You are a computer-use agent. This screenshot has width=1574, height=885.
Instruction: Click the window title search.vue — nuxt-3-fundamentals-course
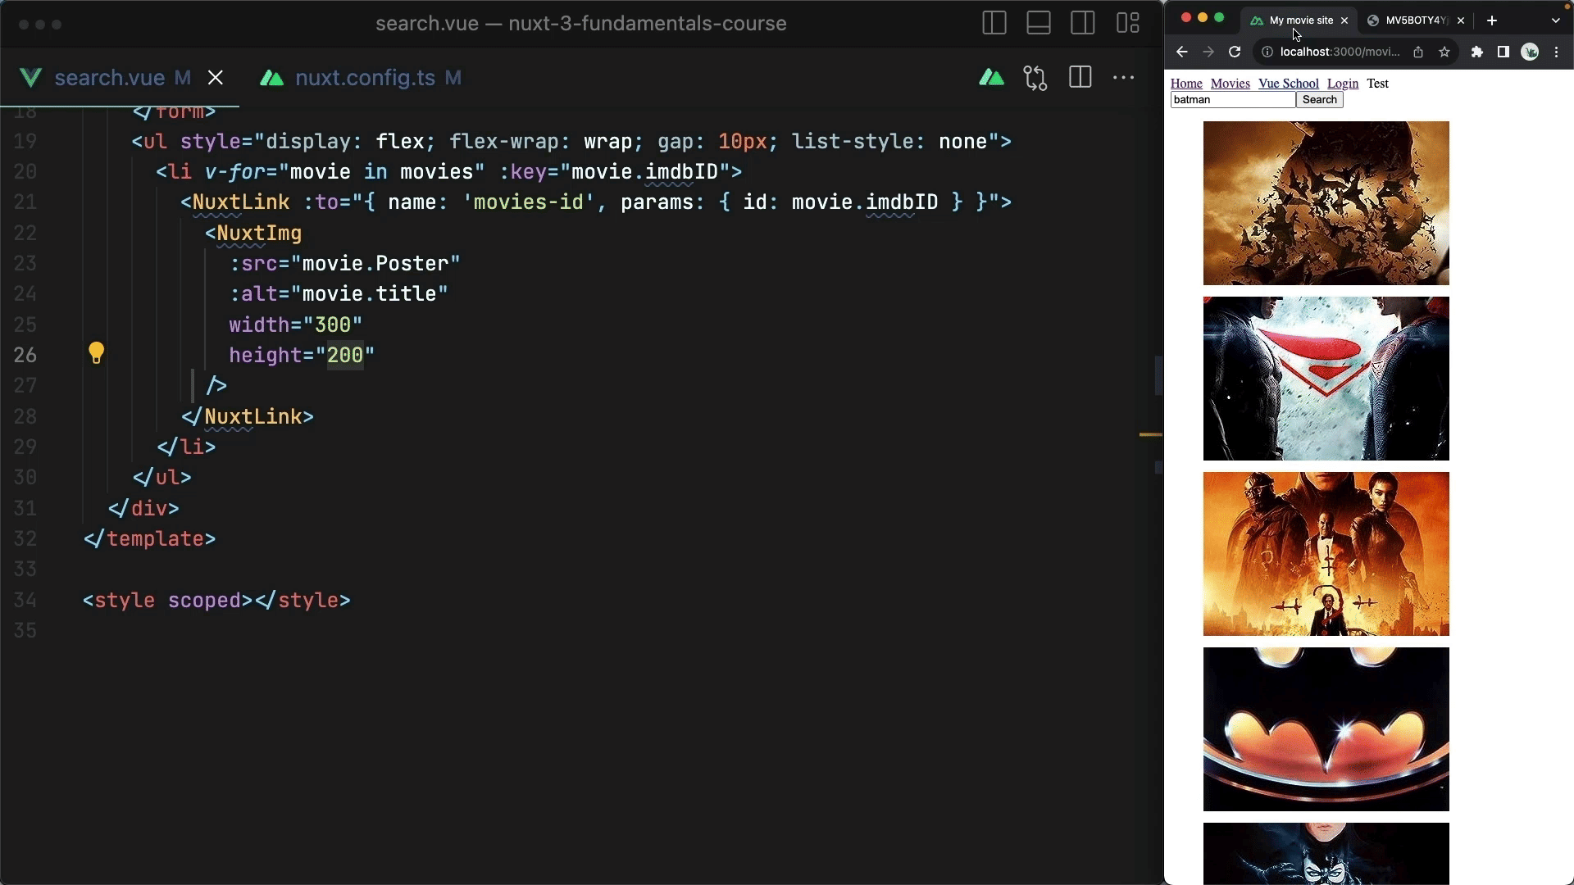click(x=581, y=23)
